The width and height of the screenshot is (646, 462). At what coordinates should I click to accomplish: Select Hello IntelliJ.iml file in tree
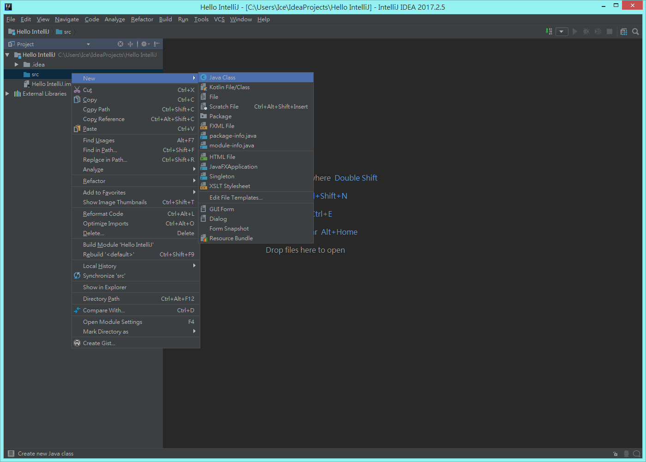(x=48, y=84)
